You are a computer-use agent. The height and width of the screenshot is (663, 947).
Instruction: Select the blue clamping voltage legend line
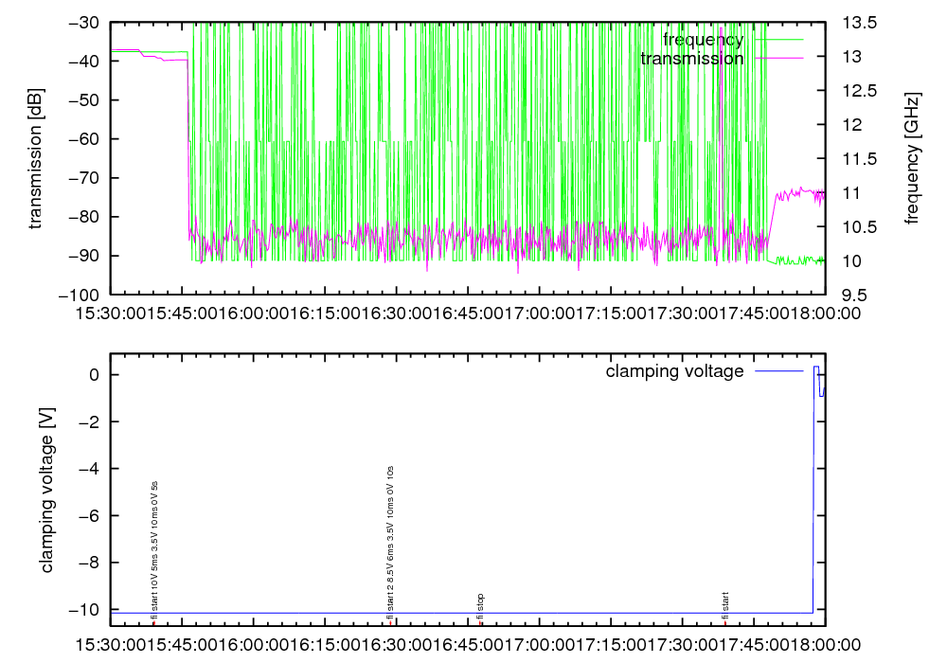[x=777, y=371]
